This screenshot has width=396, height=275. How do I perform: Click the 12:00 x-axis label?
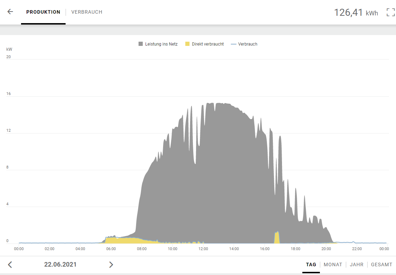tap(203, 249)
